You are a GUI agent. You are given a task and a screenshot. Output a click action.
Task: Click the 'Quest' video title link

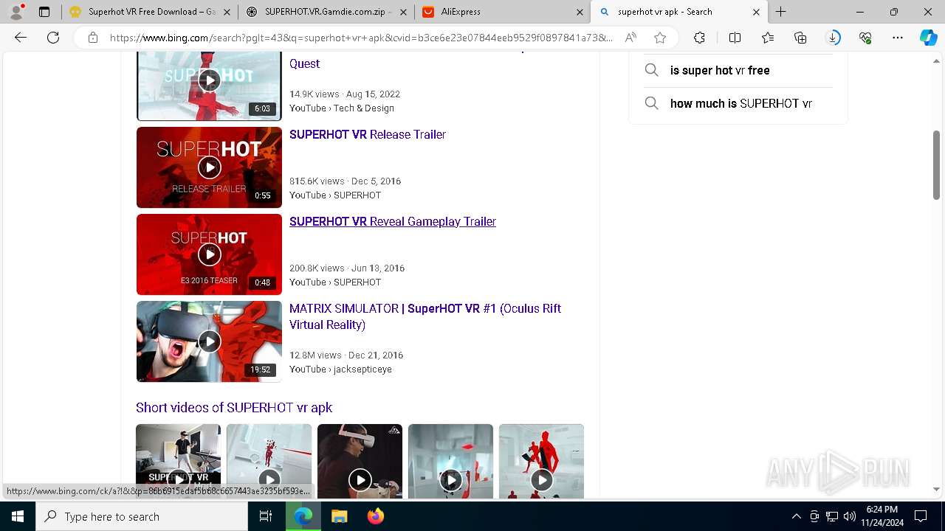pos(304,63)
